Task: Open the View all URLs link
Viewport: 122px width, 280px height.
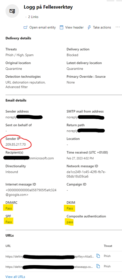Action: (x=15, y=277)
